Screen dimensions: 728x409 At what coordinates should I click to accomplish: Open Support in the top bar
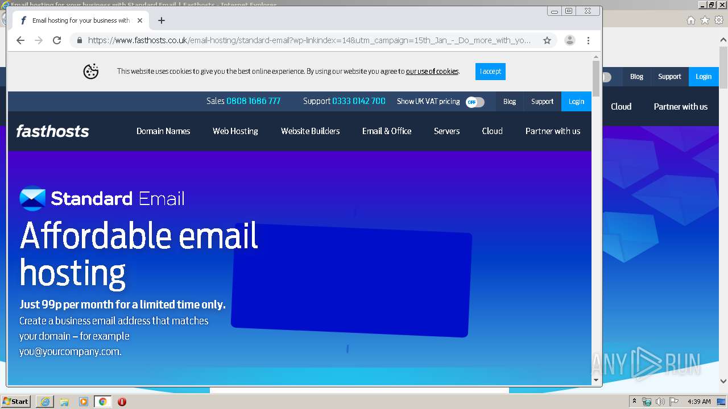tap(542, 102)
